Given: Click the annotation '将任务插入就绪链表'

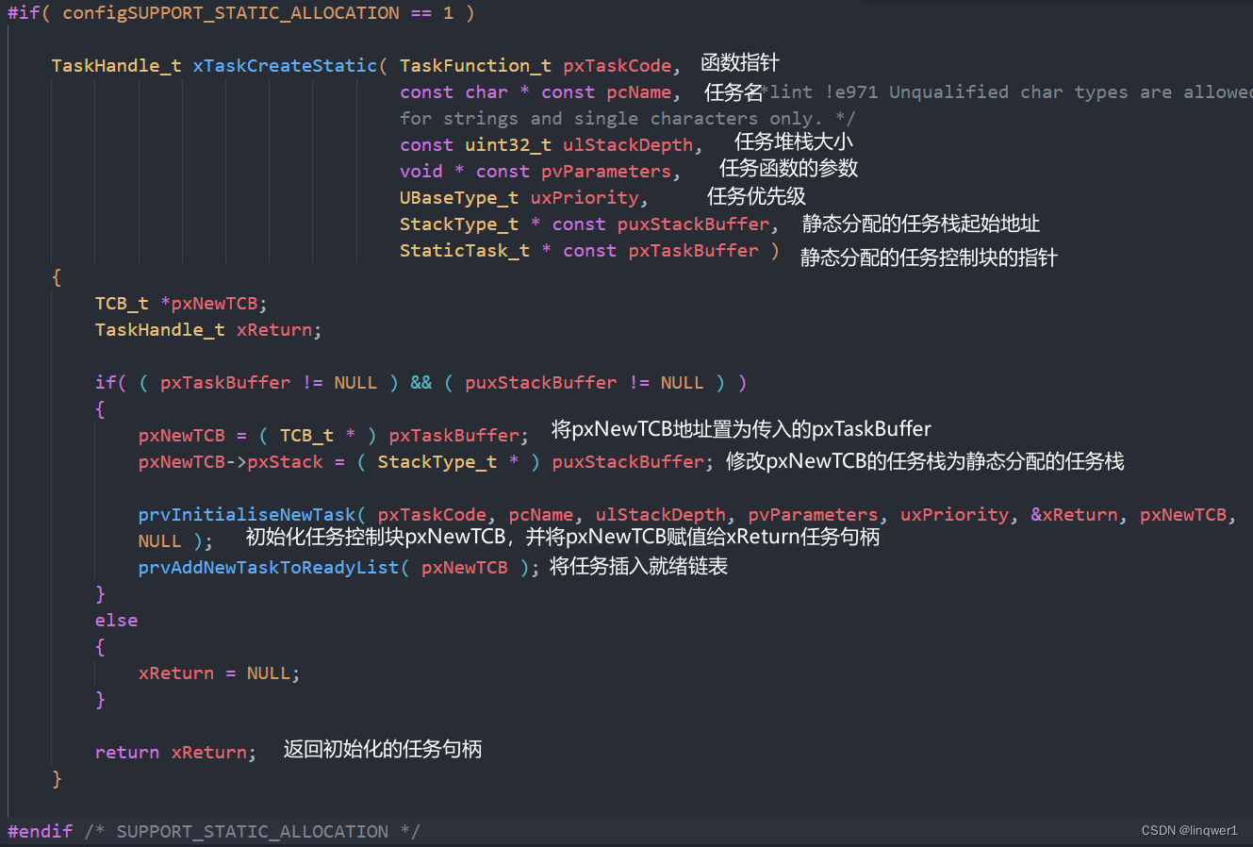Looking at the screenshot, I should coord(638,567).
